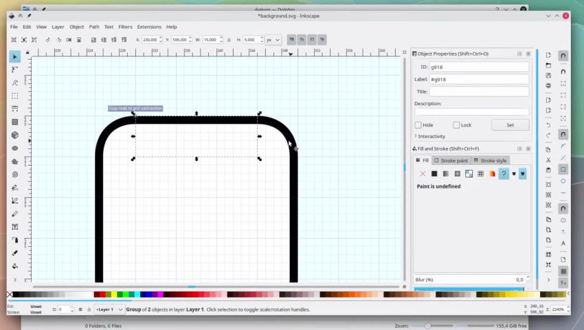584x330 pixels.
Task: Increase the Blur percent spinner
Action: (x=528, y=278)
